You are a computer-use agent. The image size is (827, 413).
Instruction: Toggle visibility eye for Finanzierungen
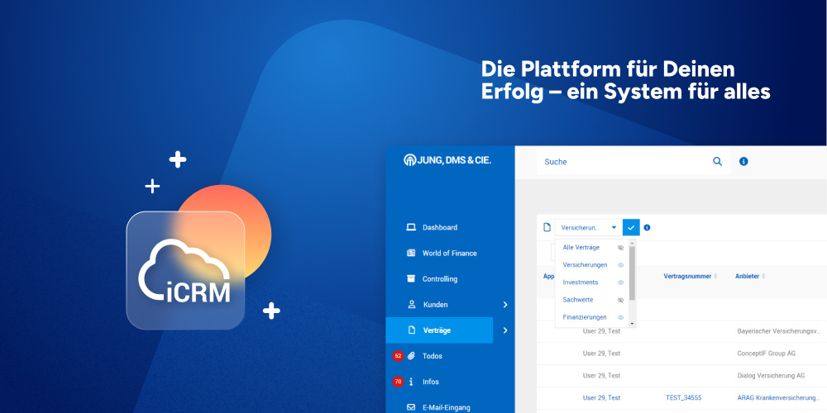click(x=621, y=318)
